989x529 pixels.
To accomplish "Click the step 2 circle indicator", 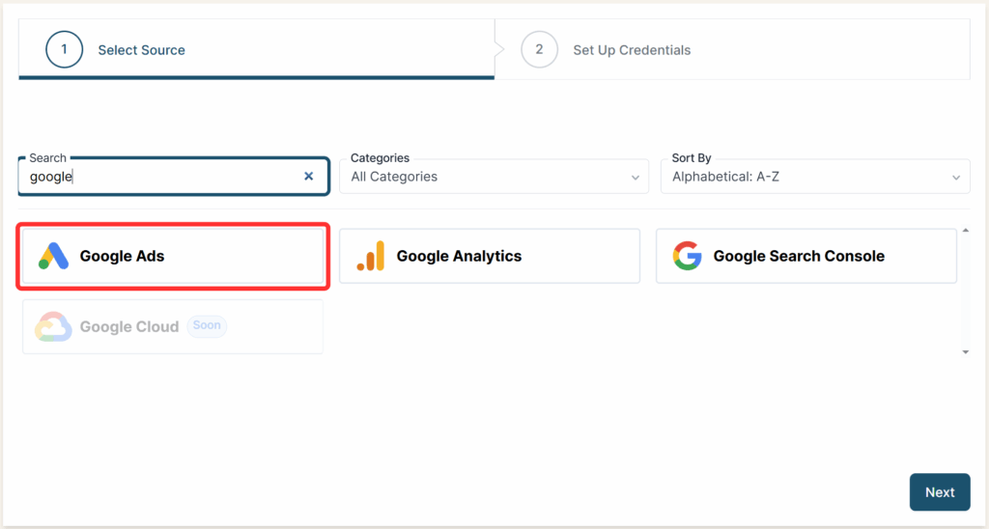I will pyautogui.click(x=539, y=49).
